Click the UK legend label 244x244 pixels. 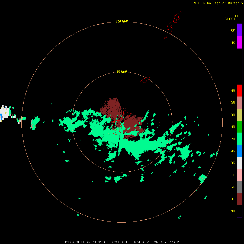(233, 43)
